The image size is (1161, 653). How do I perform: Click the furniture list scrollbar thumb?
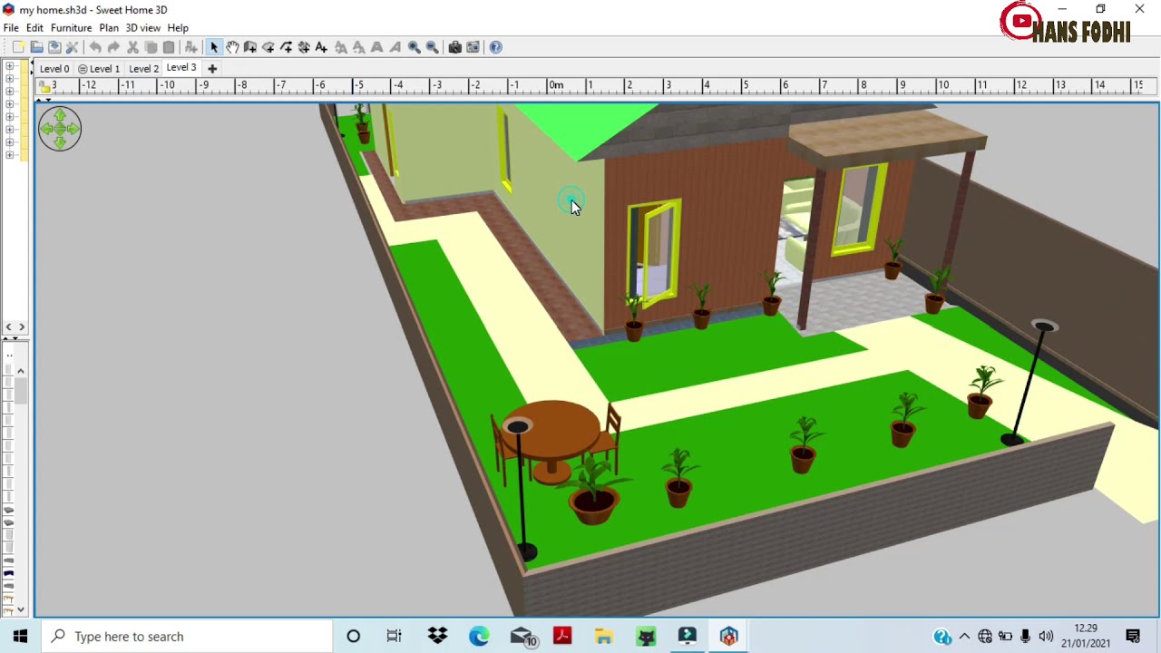[21, 391]
